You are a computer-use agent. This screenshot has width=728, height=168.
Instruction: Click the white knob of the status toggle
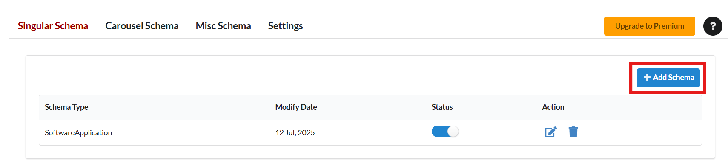[x=453, y=132]
